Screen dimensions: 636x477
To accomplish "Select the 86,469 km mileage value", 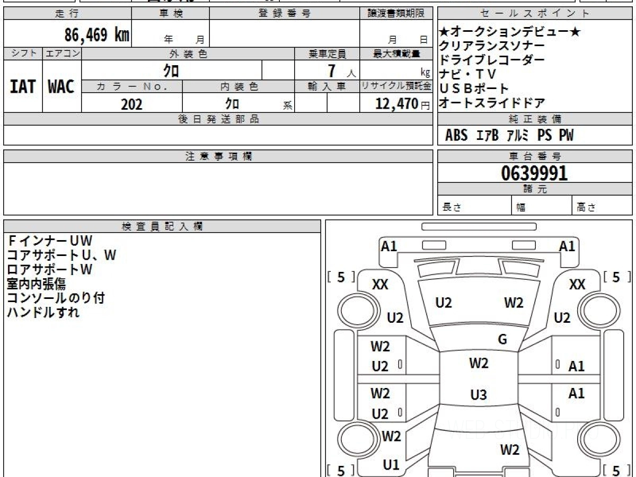I will click(x=96, y=35).
